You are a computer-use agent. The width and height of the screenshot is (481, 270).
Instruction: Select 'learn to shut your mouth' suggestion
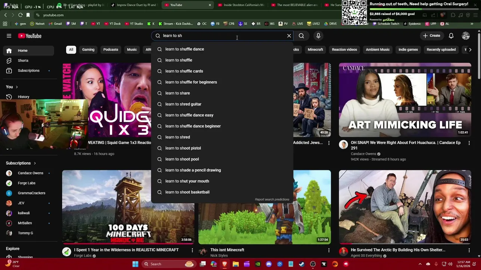pyautogui.click(x=222, y=181)
